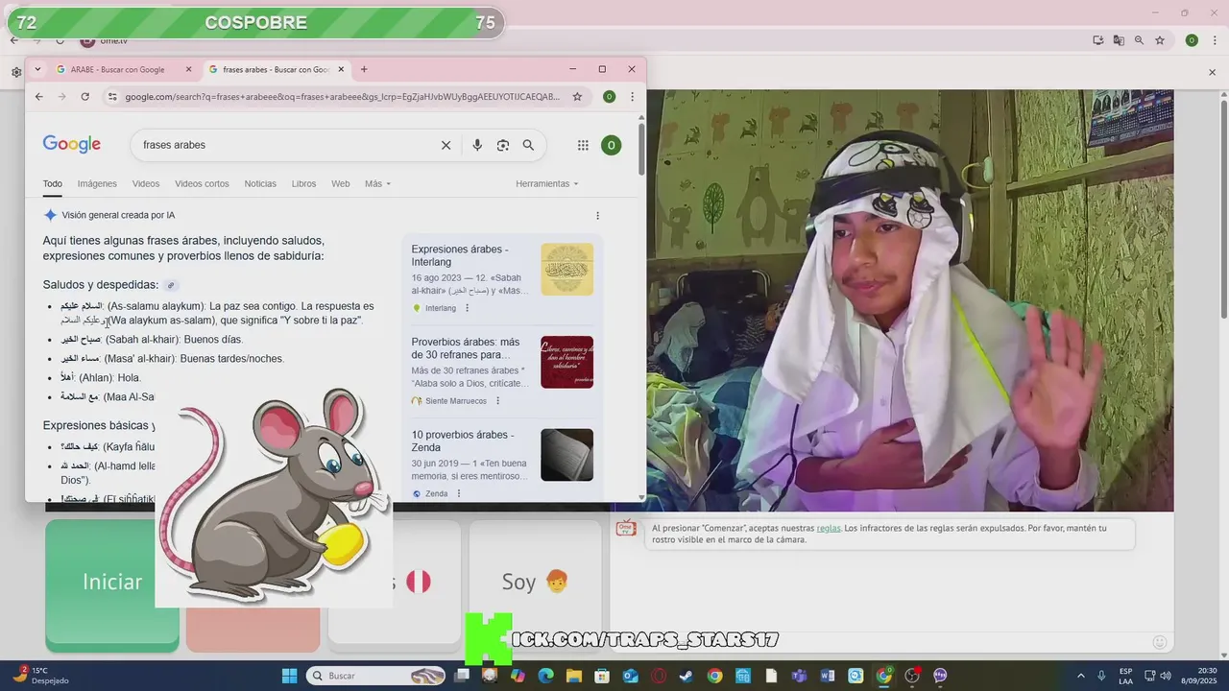The image size is (1229, 691).
Task: Show hidden system tray icons
Action: pos(1081,676)
